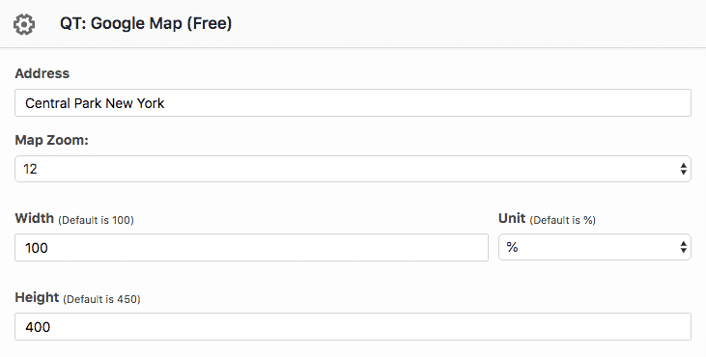Select the Height input field with 400
The height and width of the screenshot is (357, 706).
(353, 326)
